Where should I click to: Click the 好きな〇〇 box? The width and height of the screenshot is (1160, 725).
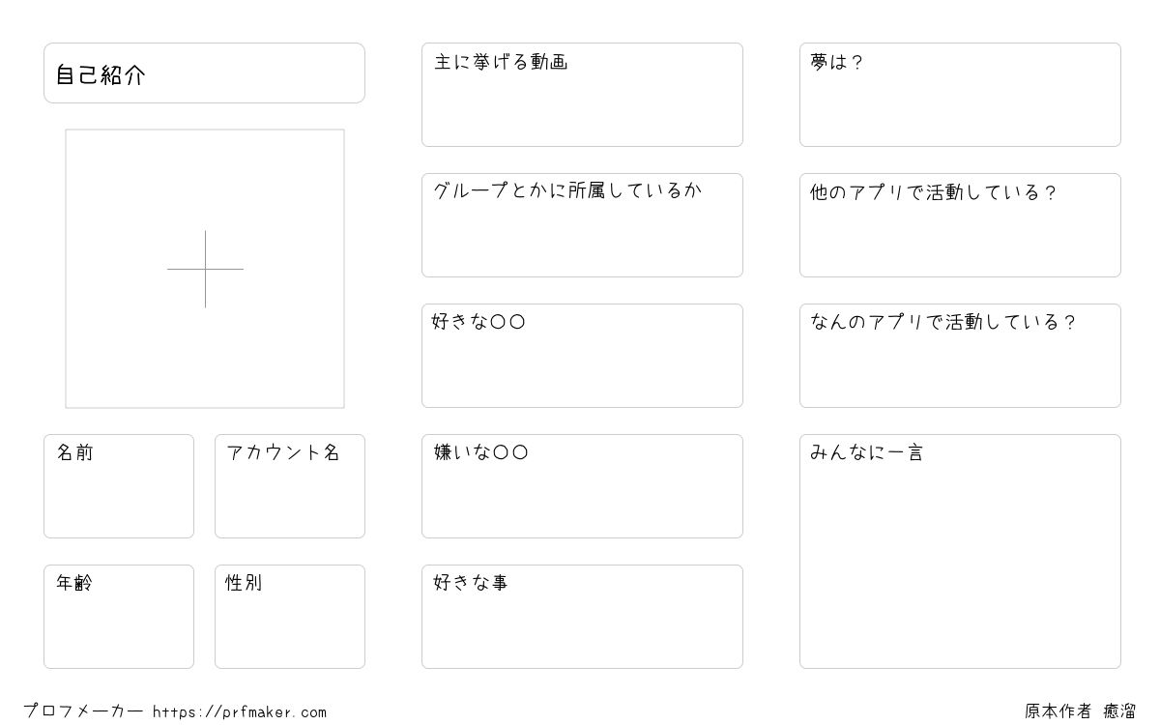[x=582, y=356]
